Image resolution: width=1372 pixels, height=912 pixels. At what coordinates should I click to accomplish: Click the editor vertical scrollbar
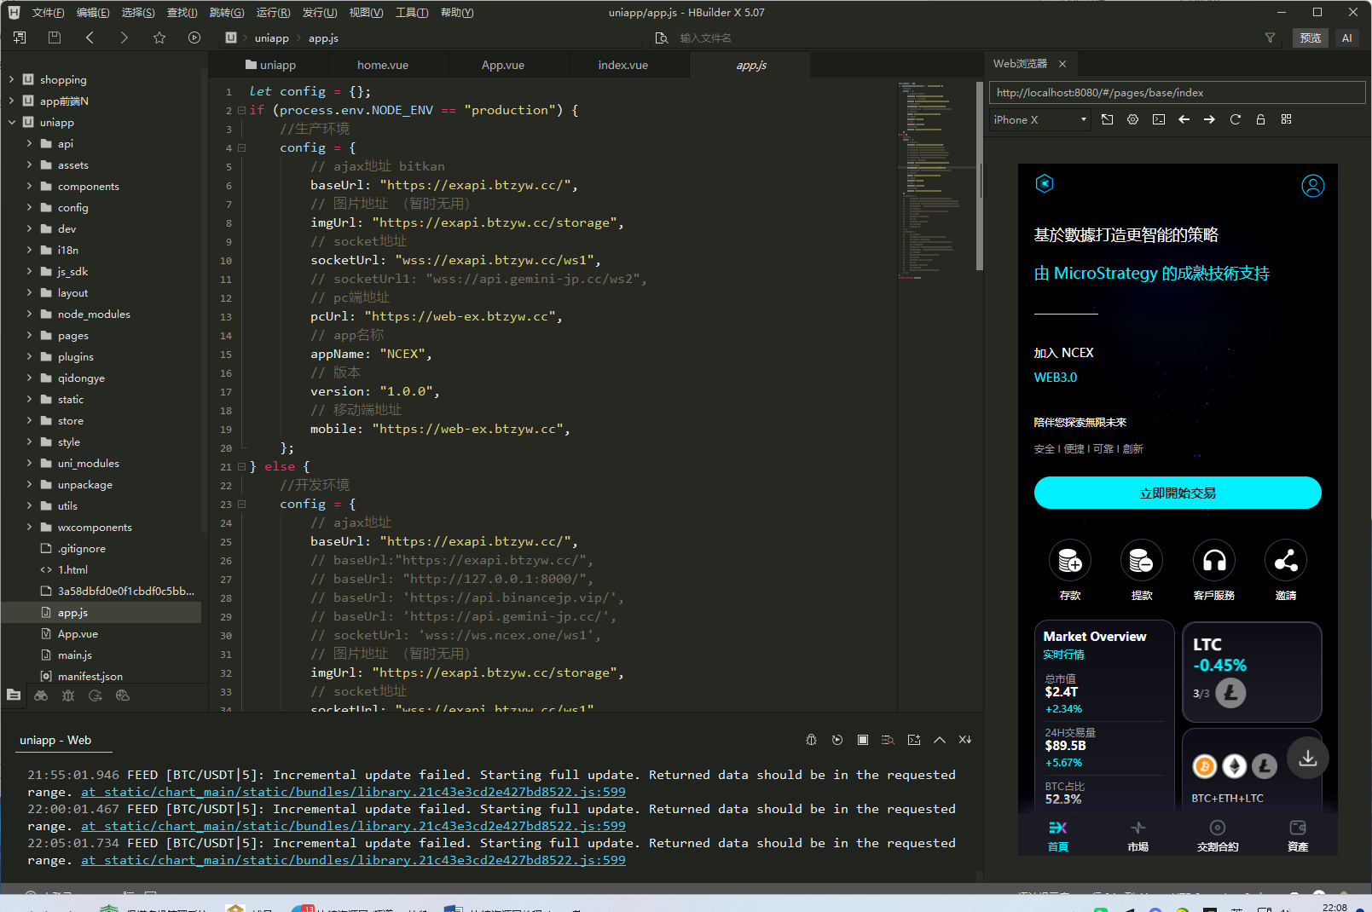(980, 176)
